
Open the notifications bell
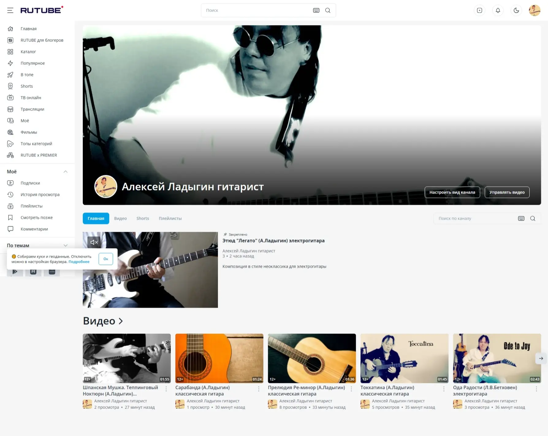[498, 10]
